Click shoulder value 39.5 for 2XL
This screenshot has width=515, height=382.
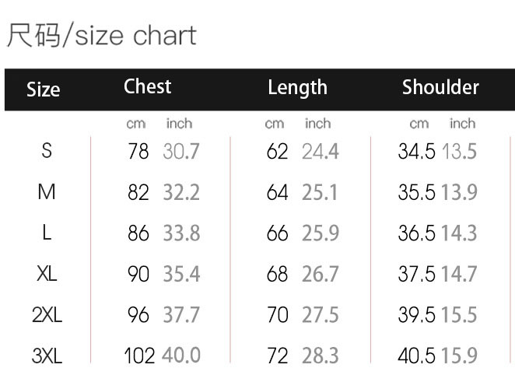coord(416,314)
